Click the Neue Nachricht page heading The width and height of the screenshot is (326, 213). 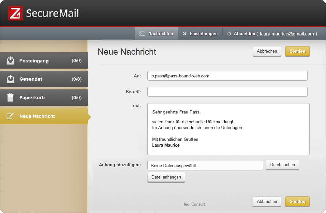pos(127,52)
